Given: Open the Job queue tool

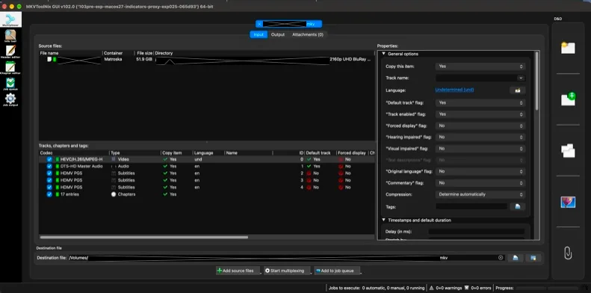Looking at the screenshot, I should click(10, 84).
